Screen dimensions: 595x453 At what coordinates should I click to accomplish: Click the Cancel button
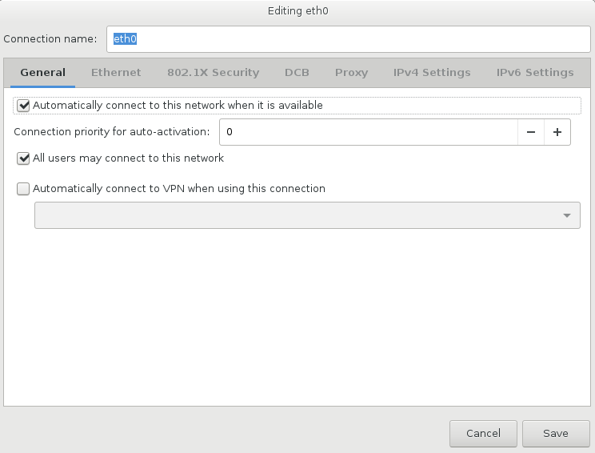[483, 434]
